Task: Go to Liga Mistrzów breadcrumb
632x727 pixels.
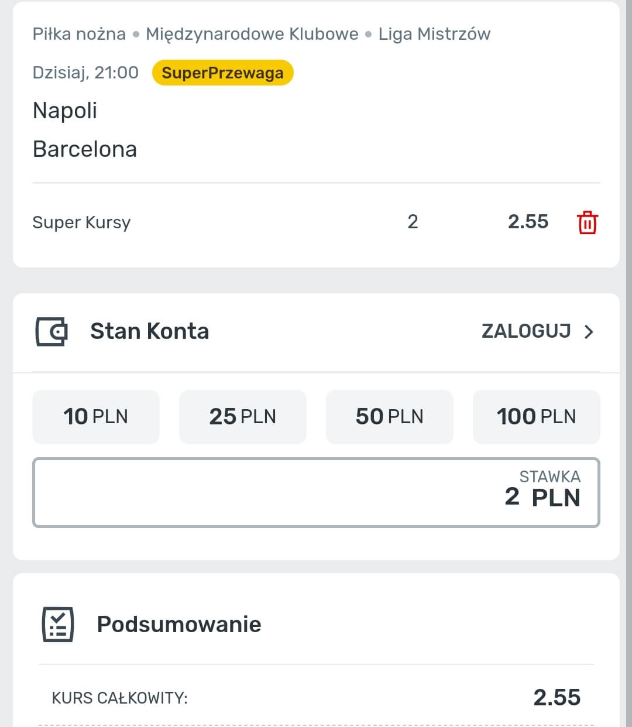Action: (x=434, y=34)
